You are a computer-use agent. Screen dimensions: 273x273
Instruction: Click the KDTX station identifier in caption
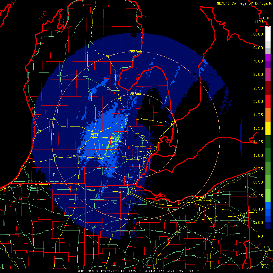pyautogui.click(x=150, y=271)
